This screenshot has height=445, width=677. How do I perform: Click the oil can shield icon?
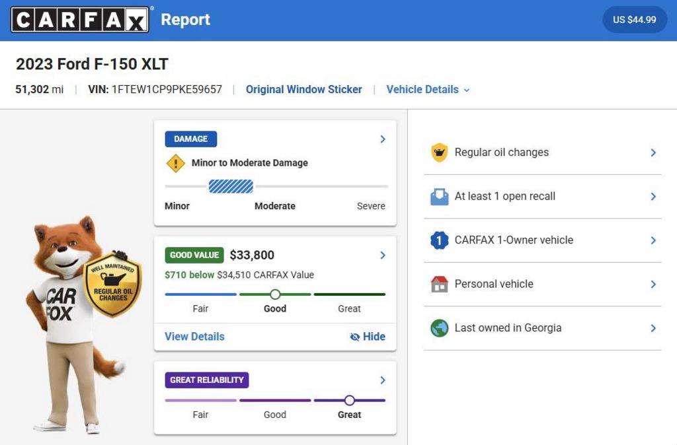[x=440, y=153]
